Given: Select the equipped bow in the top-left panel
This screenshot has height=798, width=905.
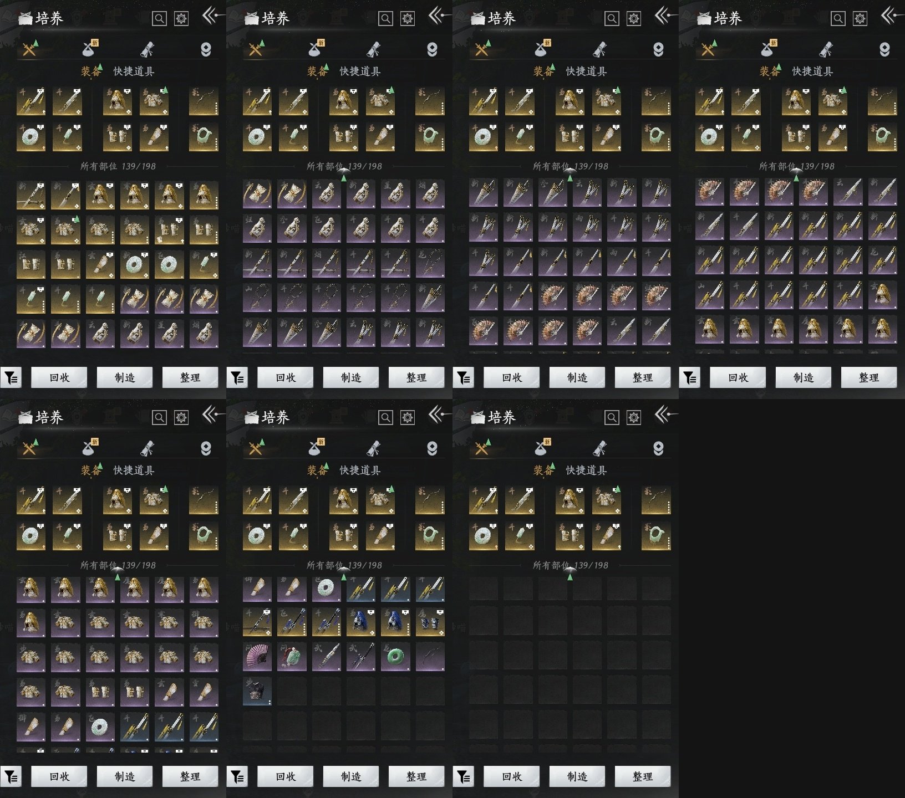Looking at the screenshot, I should pos(204,101).
